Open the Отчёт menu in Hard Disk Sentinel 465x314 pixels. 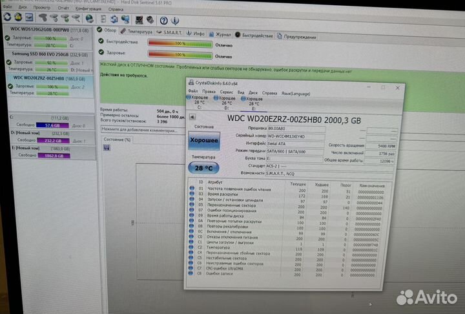tap(63, 8)
